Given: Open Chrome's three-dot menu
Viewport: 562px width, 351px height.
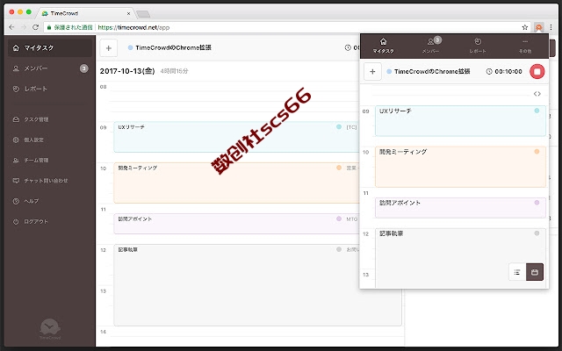Looking at the screenshot, I should click(551, 27).
